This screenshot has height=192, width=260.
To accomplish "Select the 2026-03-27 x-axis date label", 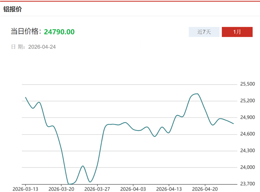I will (97, 189).
